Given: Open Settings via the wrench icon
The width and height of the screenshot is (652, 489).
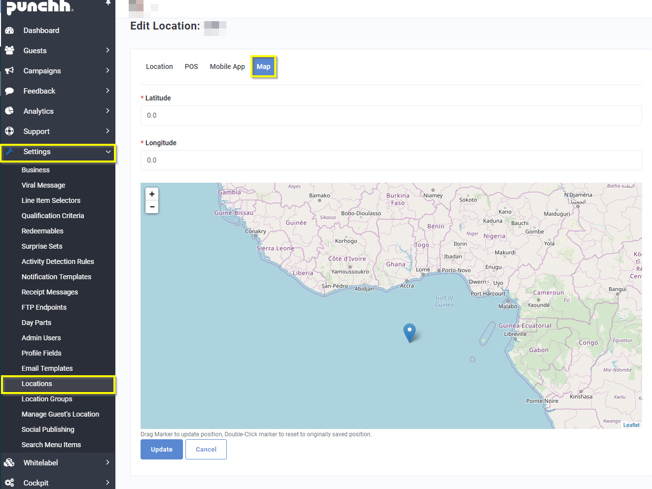Looking at the screenshot, I should (10, 152).
